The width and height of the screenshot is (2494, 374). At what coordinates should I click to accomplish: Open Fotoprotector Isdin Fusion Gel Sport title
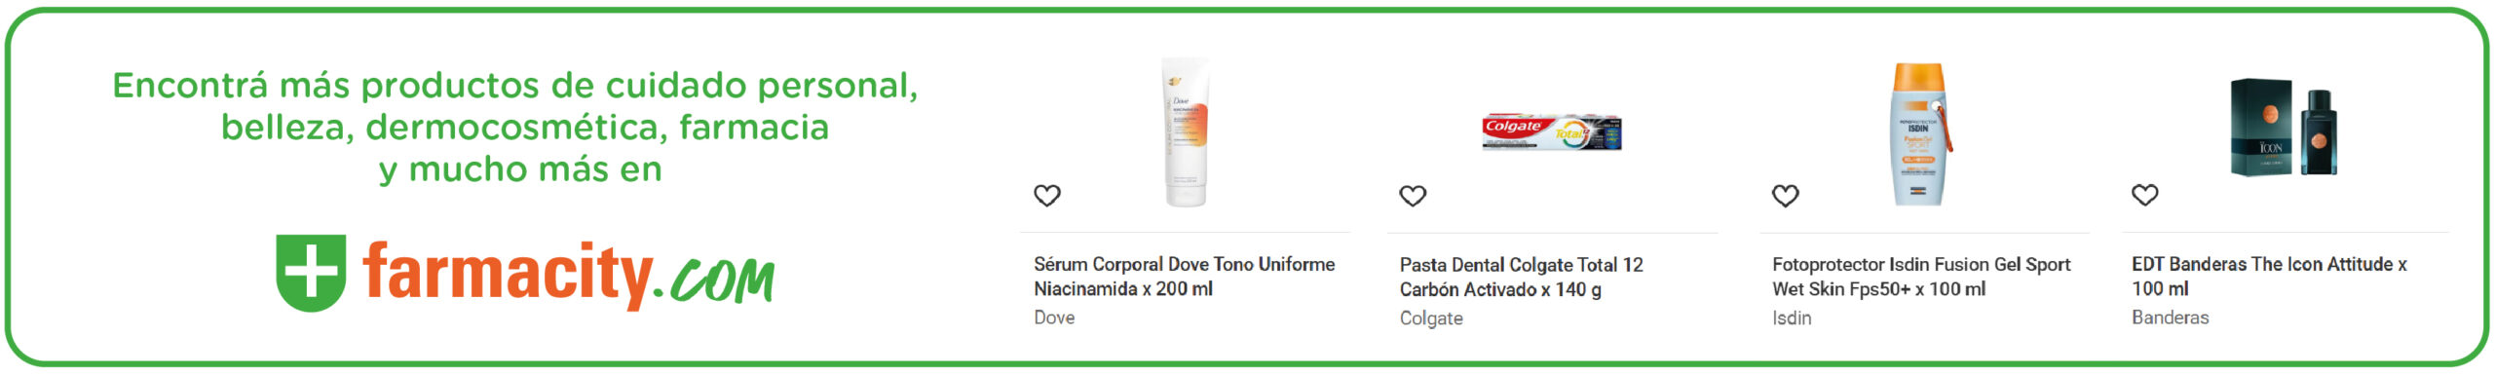coord(1921,277)
